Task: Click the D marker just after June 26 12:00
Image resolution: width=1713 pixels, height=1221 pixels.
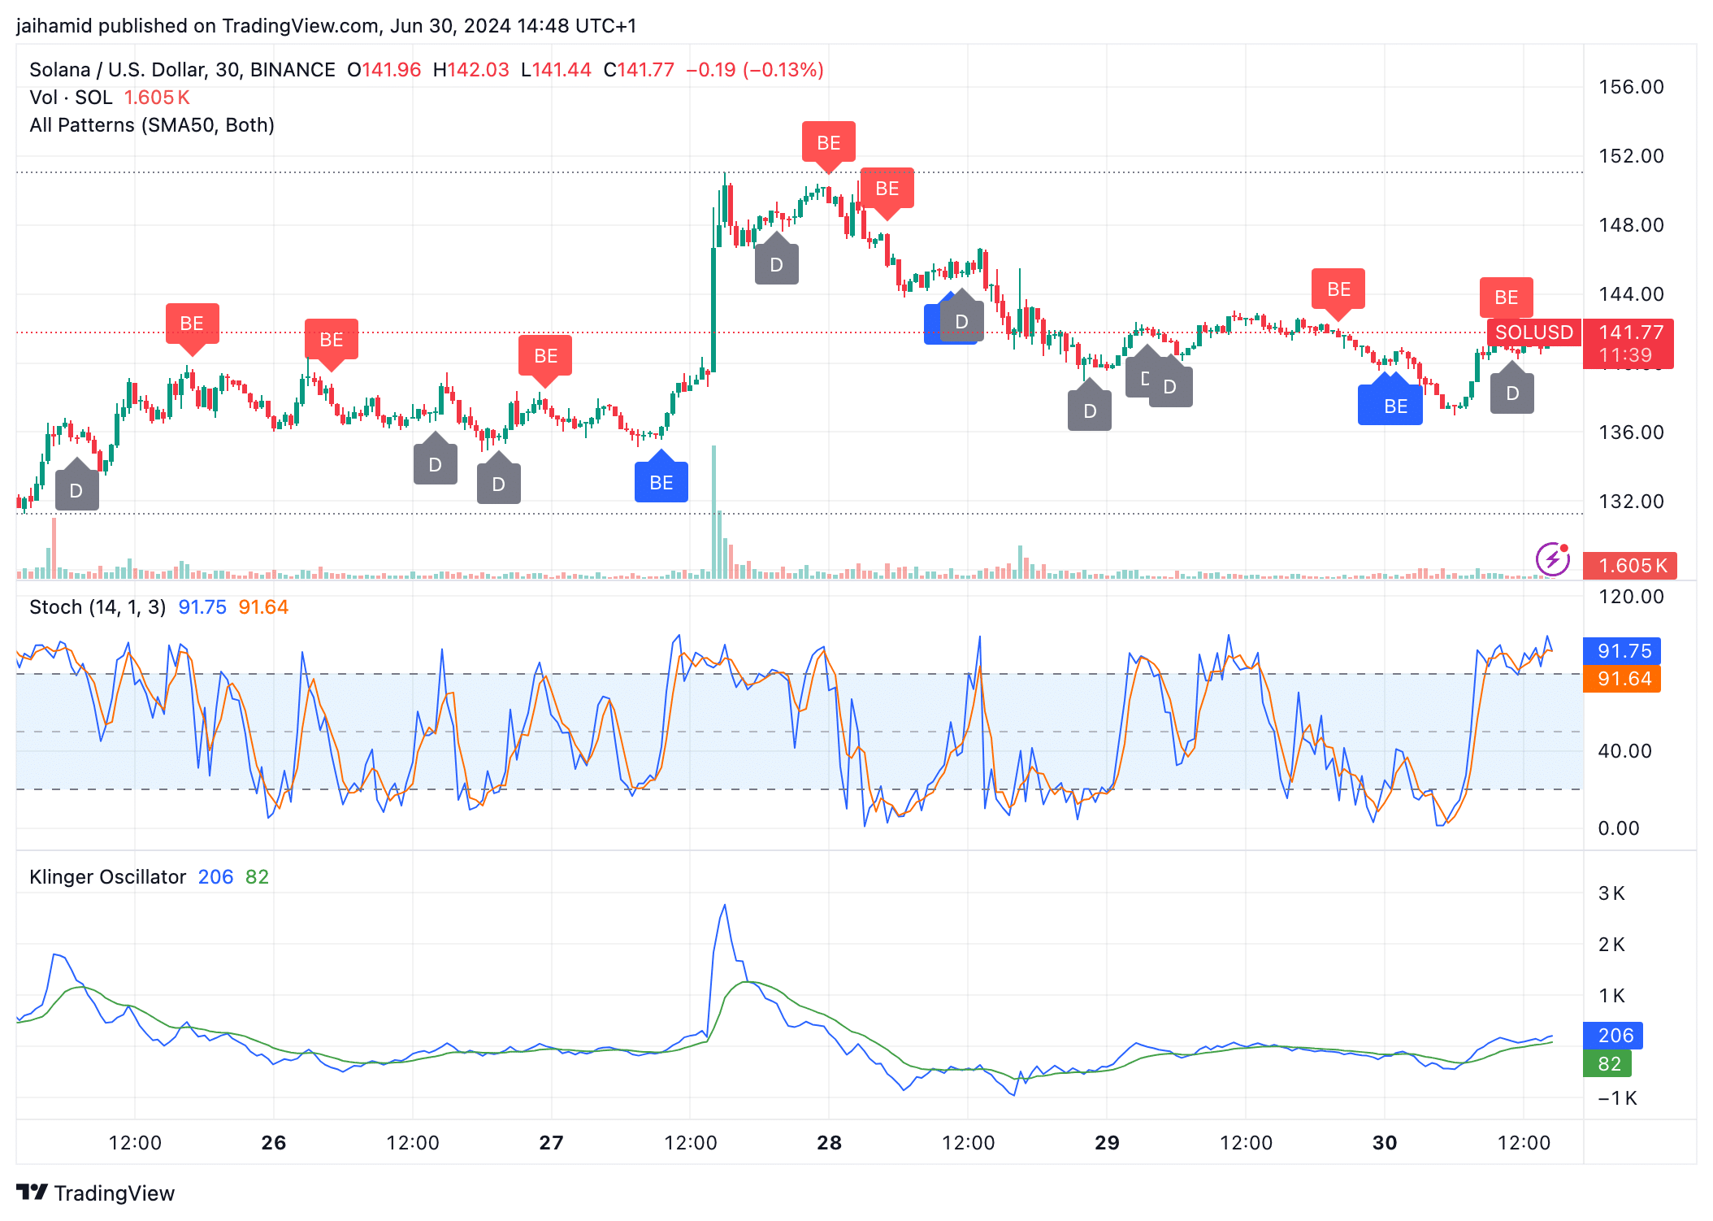Action: [435, 461]
